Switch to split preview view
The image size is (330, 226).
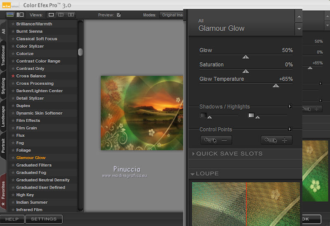pos(61,15)
